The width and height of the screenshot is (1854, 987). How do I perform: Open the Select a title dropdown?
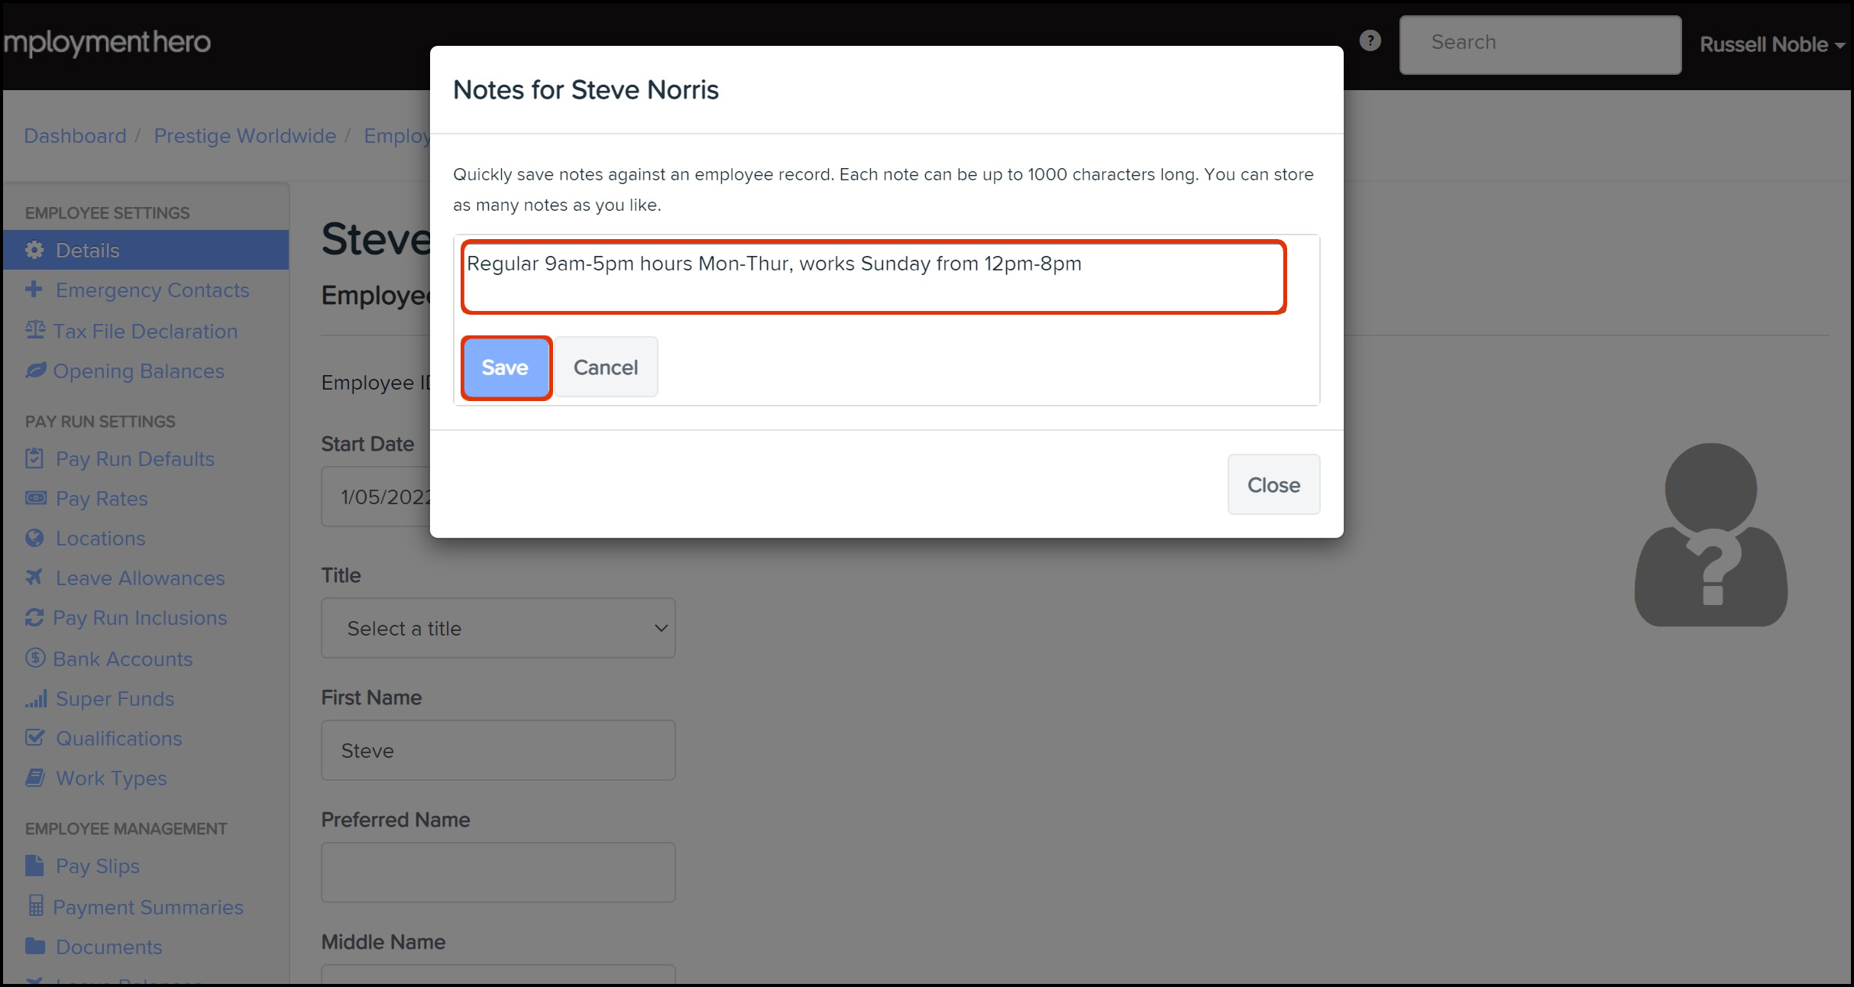pos(498,628)
